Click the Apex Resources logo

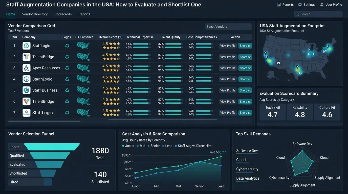coord(26,68)
